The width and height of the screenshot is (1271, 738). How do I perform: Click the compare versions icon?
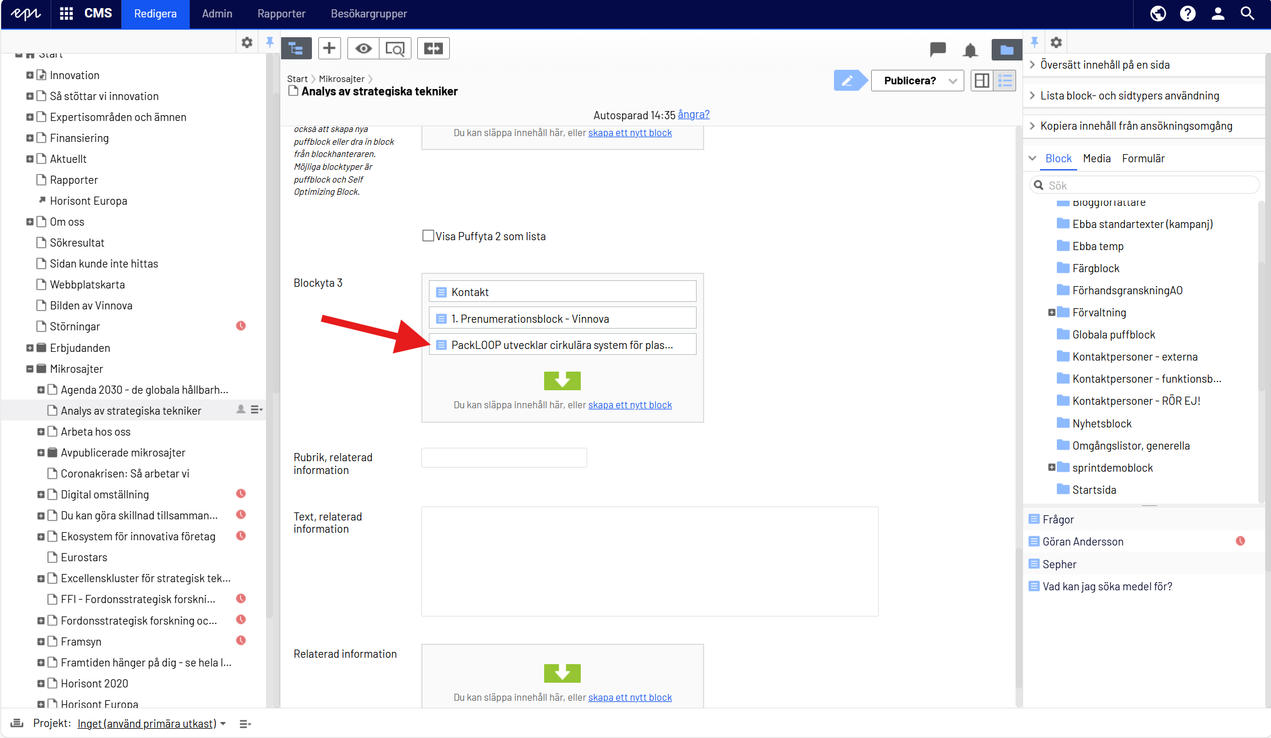point(433,48)
